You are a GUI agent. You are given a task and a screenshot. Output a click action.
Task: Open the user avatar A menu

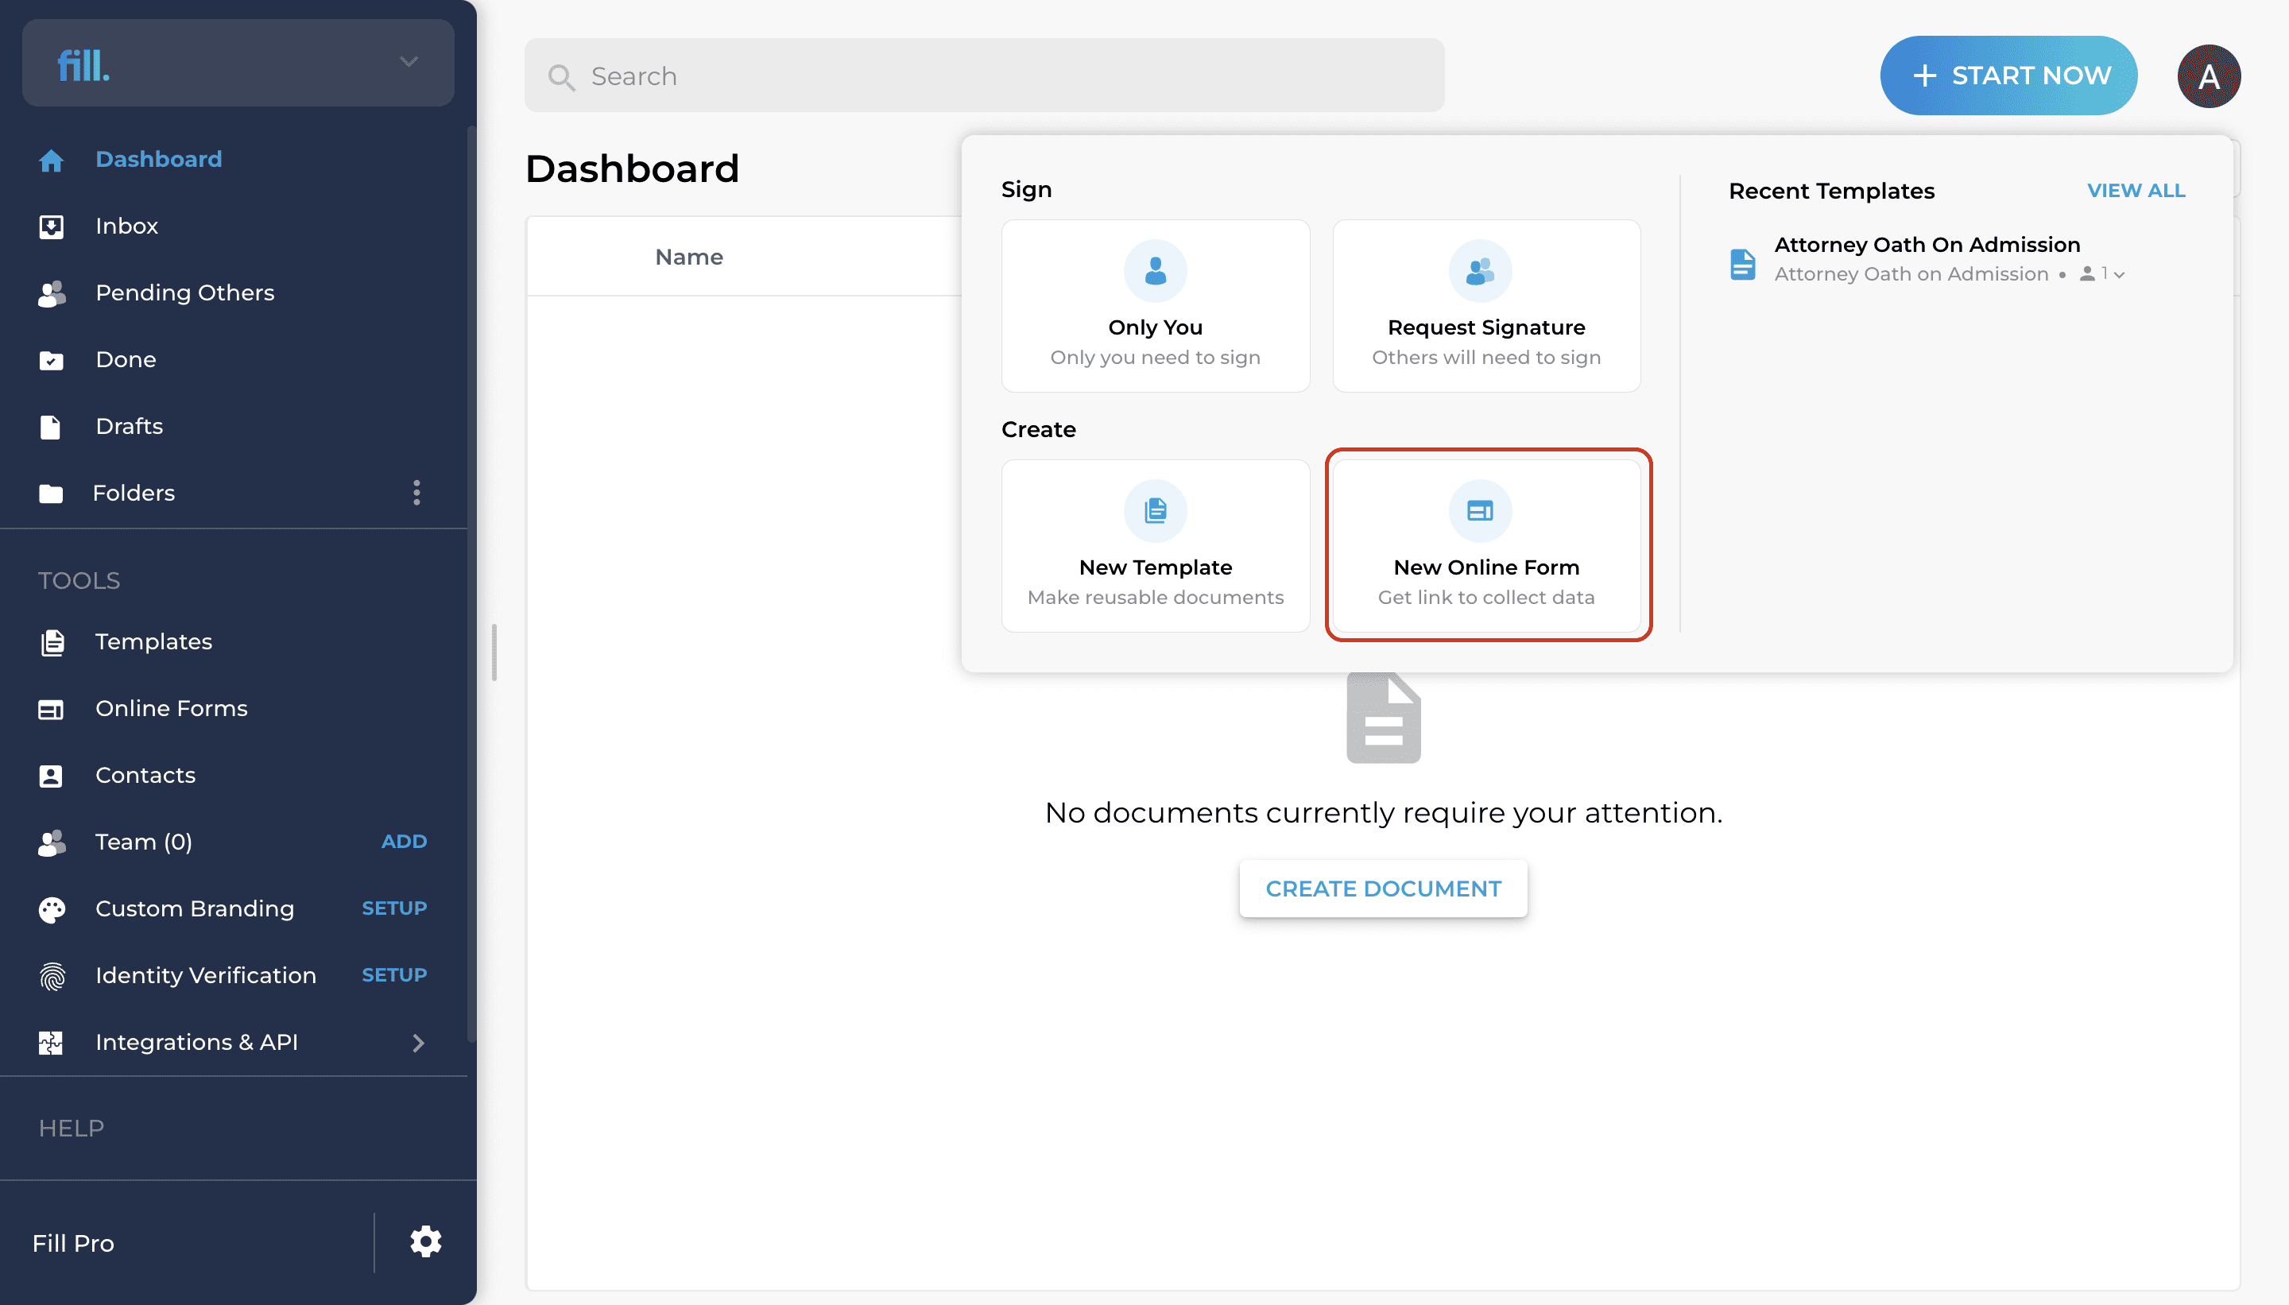click(2209, 76)
